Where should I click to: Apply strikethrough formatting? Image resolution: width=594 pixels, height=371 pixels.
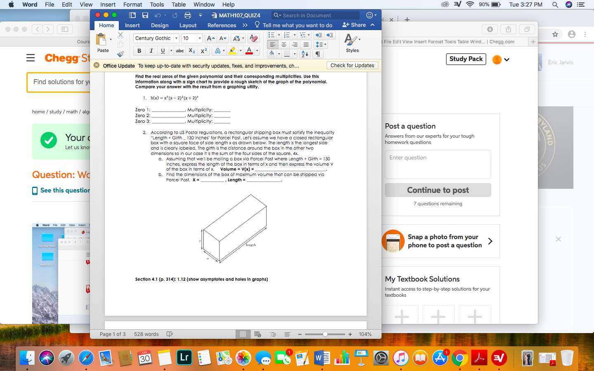(180, 50)
